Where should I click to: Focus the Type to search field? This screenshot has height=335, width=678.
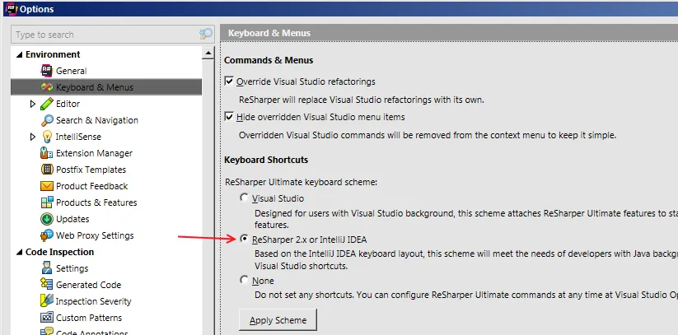pyautogui.click(x=103, y=35)
